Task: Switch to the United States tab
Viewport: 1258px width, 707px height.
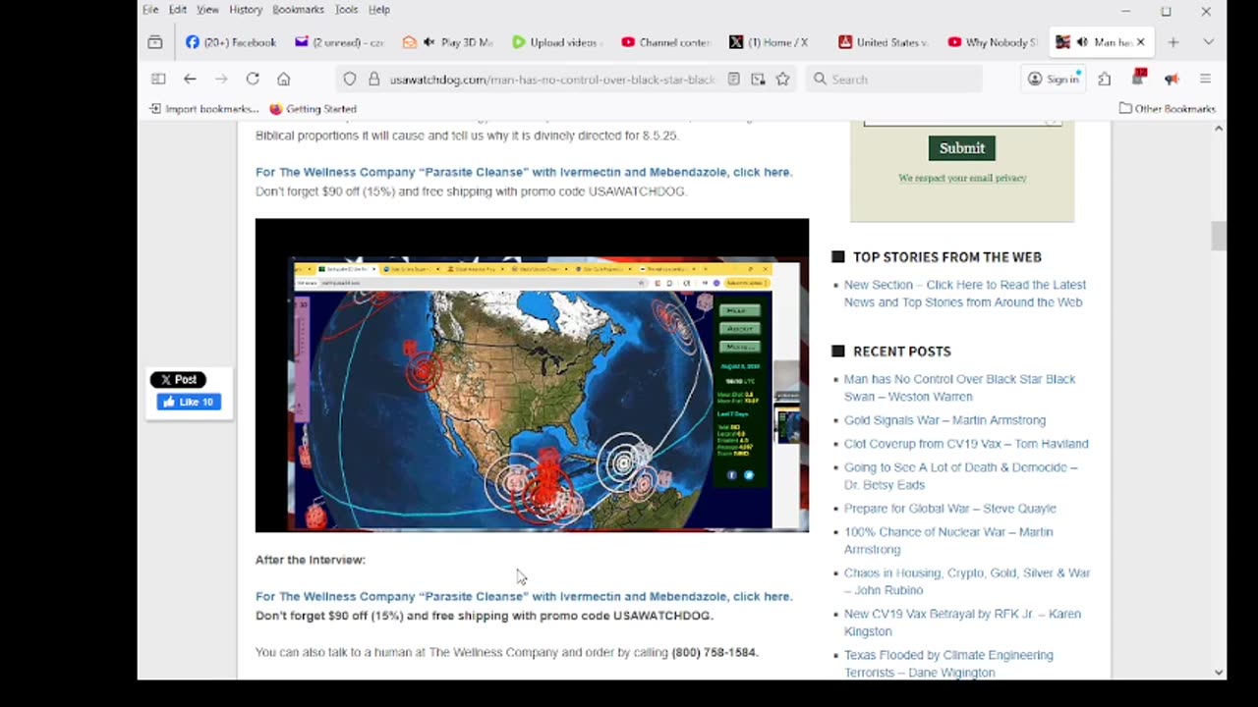Action: click(884, 42)
